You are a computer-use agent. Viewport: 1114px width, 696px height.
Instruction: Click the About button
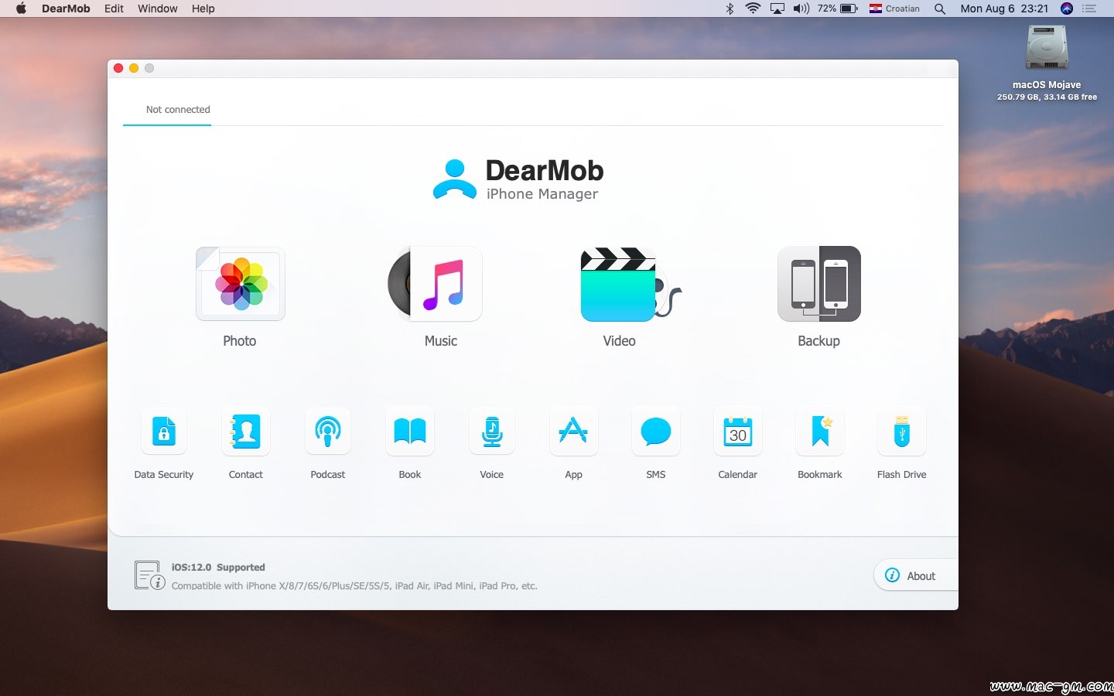[x=916, y=575]
